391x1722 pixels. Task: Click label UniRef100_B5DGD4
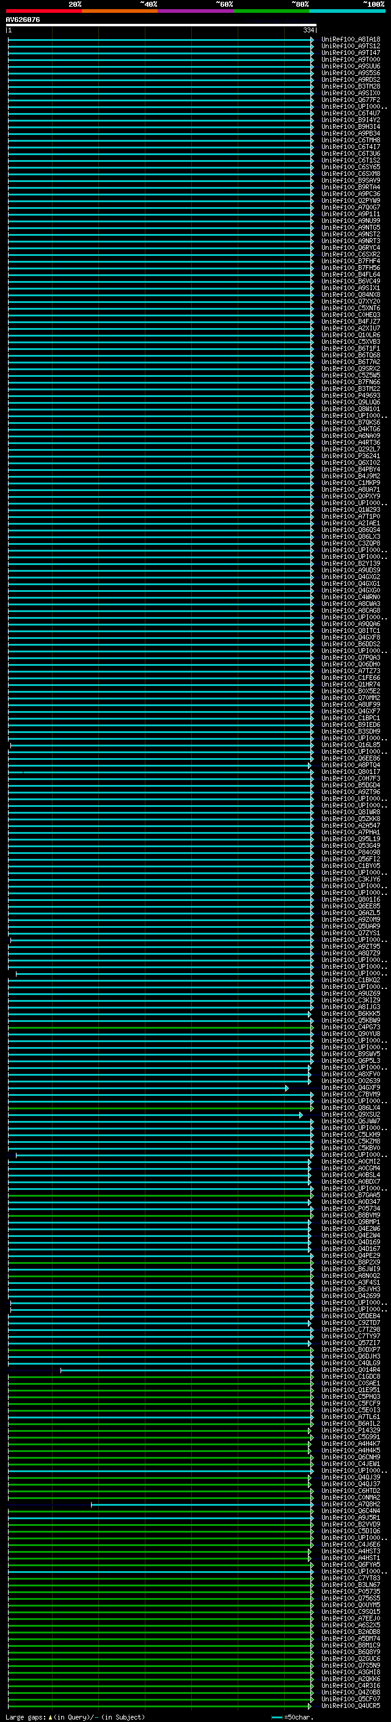pyautogui.click(x=351, y=785)
